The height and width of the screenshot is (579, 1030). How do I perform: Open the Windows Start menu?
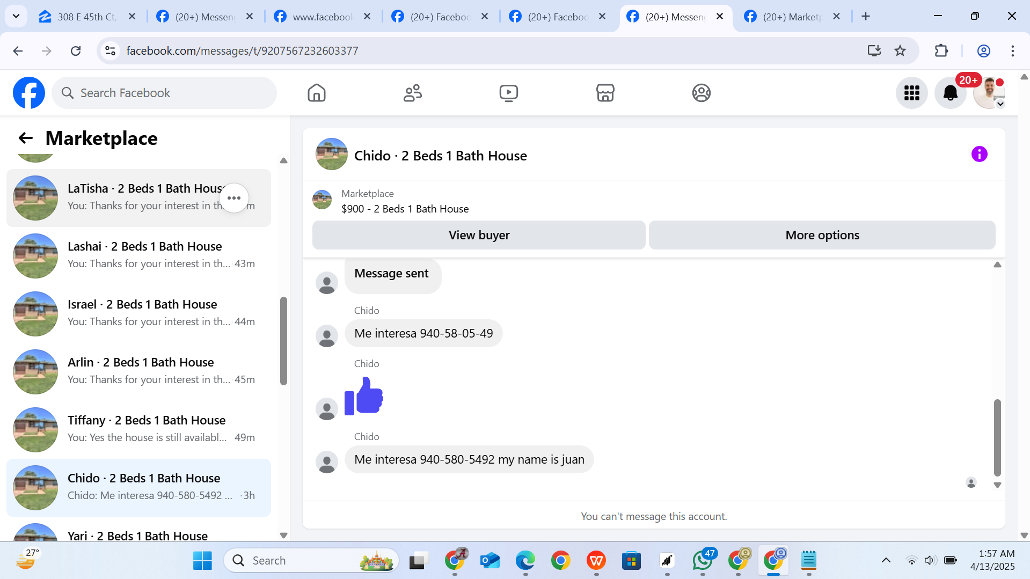[x=202, y=561]
